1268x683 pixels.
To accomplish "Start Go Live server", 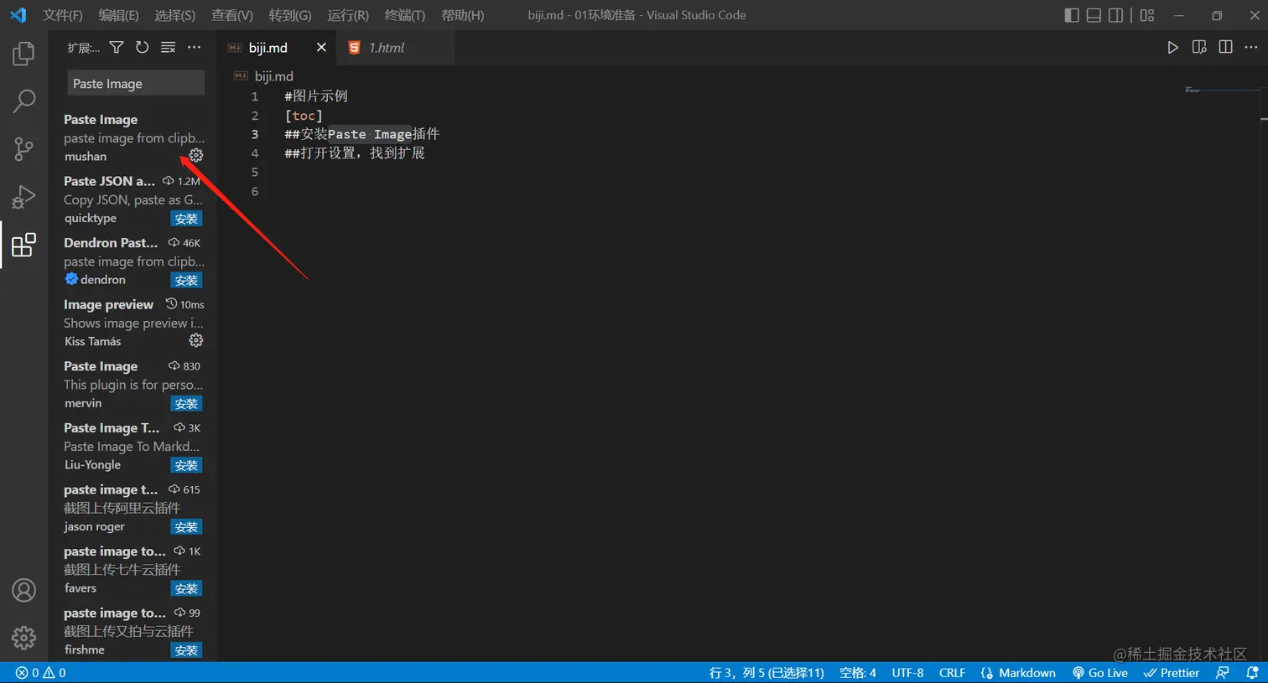I will [x=1100, y=672].
